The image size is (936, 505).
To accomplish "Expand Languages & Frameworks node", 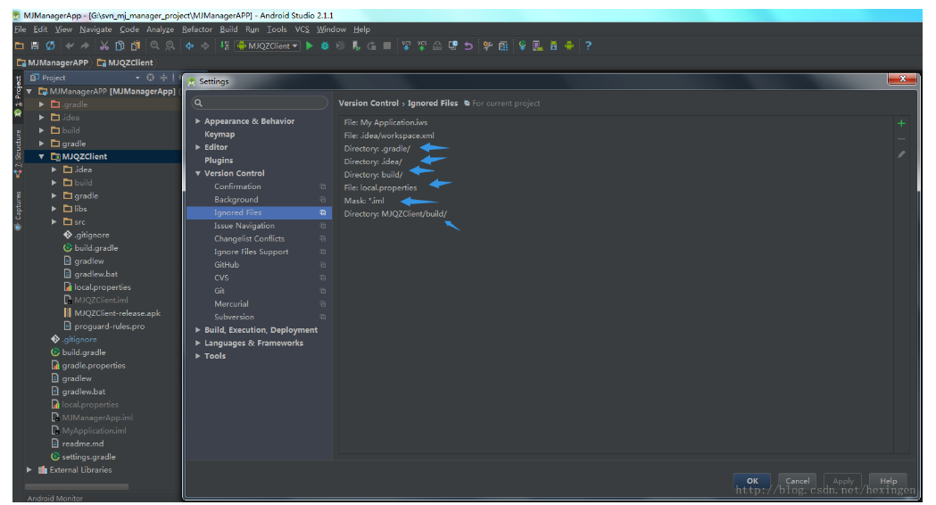I will [x=197, y=343].
